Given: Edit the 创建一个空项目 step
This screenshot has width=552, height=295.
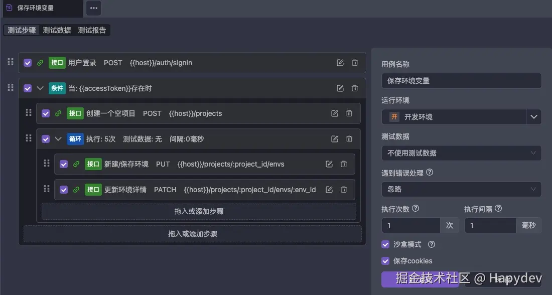Looking at the screenshot, I should click(x=335, y=113).
